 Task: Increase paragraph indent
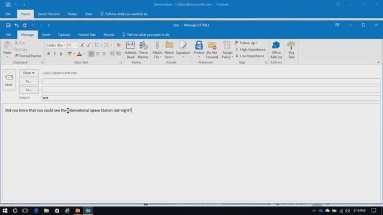click(118, 54)
